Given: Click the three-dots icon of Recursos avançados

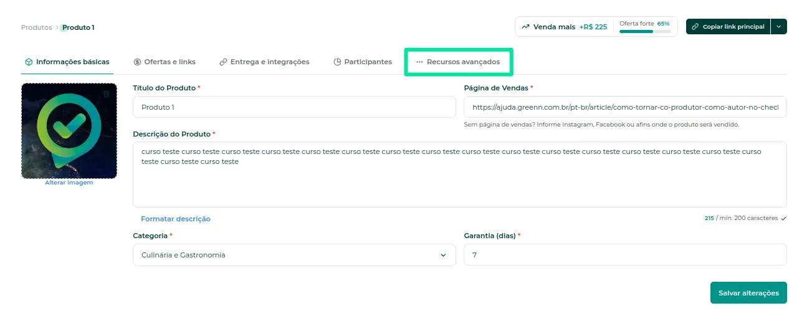Looking at the screenshot, I should coord(419,62).
